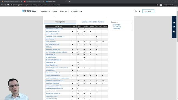Screen dimensions: 178x100
Task: Open the MARKETS menu
Action: pyautogui.click(x=46, y=11)
